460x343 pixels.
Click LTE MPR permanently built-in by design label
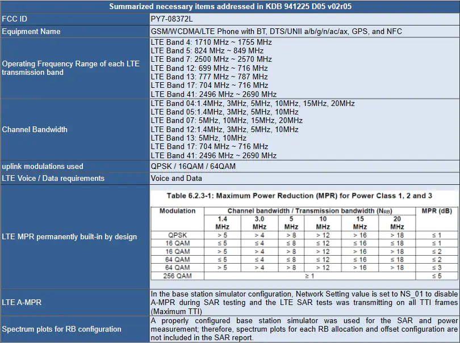[69, 236]
